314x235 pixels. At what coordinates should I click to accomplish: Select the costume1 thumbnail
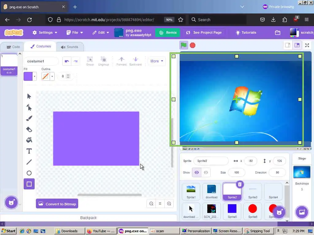(9, 64)
